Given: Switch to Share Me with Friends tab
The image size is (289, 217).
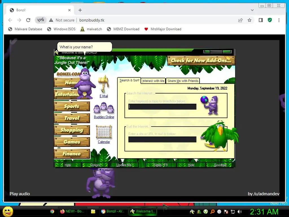Looking at the screenshot, I should (183, 81).
